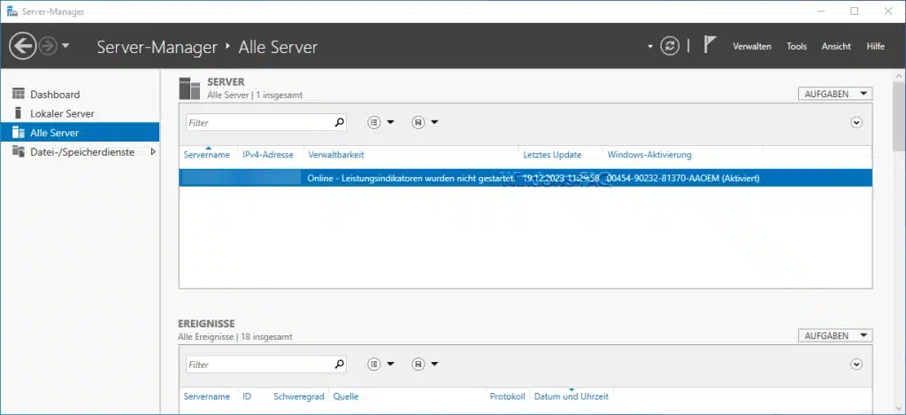Click the Back navigation arrow
906x415 pixels.
click(x=22, y=46)
